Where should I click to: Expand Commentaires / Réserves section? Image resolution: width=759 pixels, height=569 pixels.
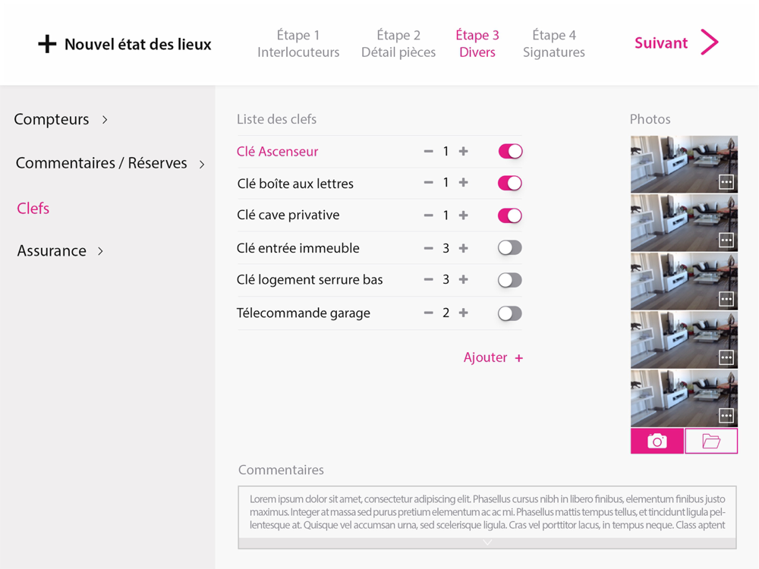point(110,163)
